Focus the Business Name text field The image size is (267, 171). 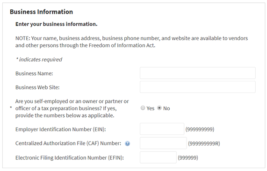point(197,73)
